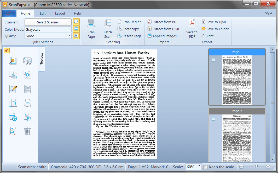Open the Help menu
This screenshot has width=278, height=173.
click(77, 13)
